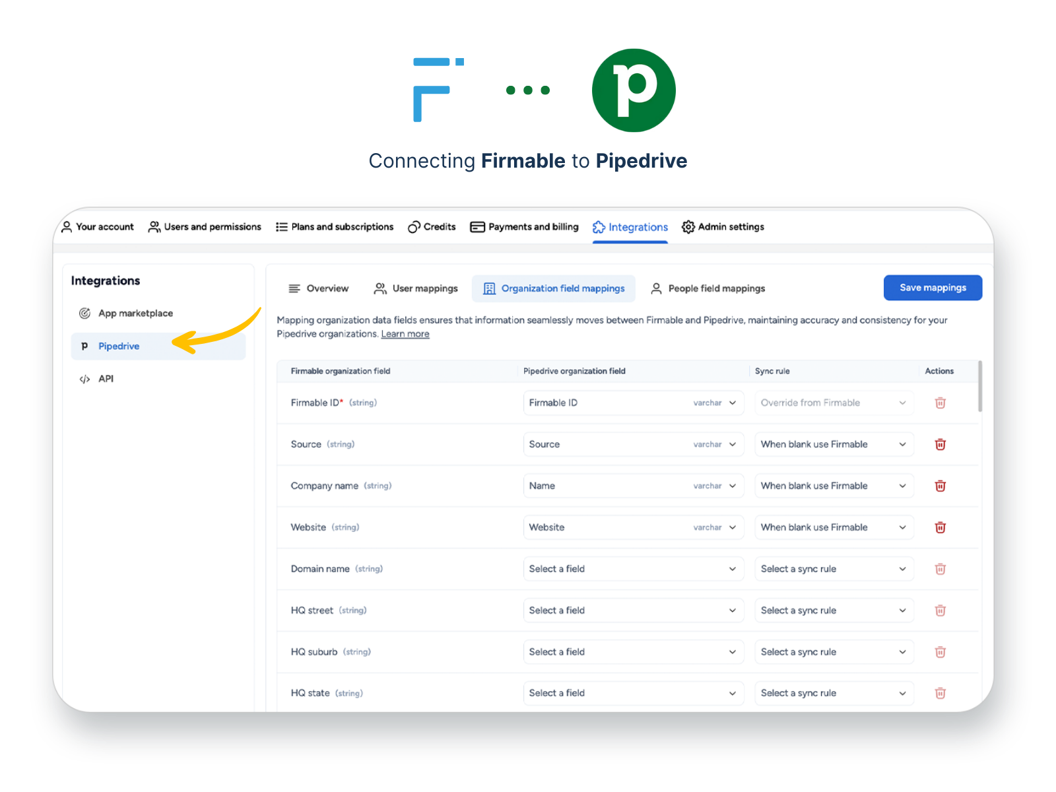Click the Credits icon
The width and height of the screenshot is (1056, 792).
tap(414, 227)
